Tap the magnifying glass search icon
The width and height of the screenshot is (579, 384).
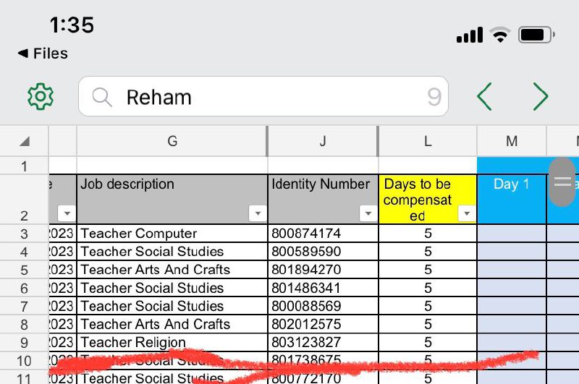[x=102, y=97]
